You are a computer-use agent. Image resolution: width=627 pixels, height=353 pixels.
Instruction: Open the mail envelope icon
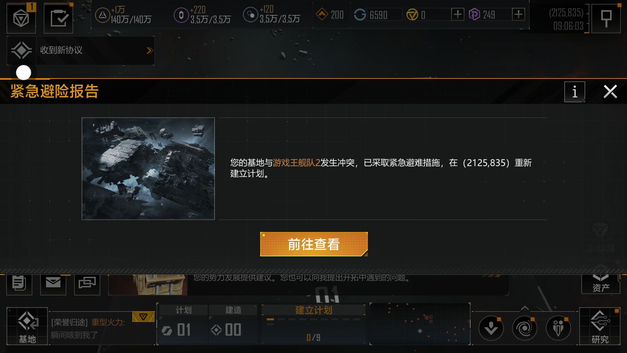53,283
